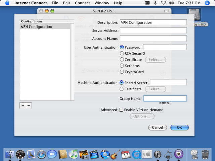215x161 pixels.
Task: Add a new configuration with plus button
Action: coord(23,105)
